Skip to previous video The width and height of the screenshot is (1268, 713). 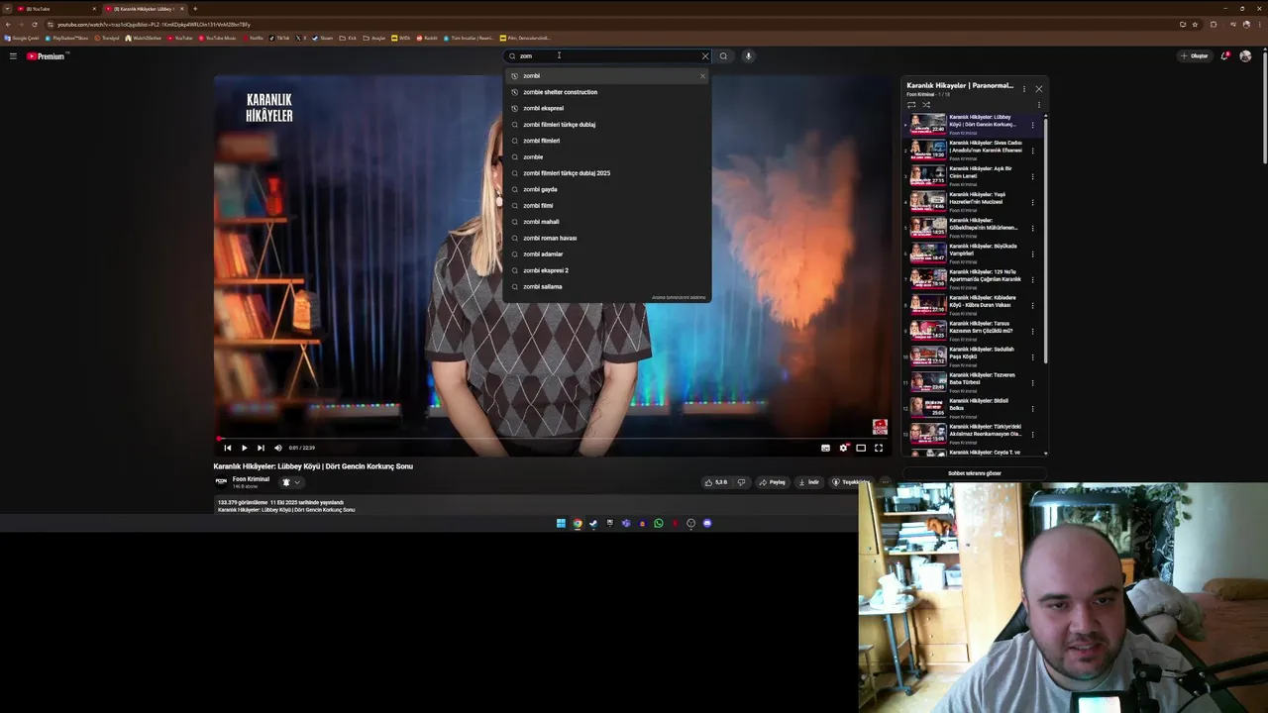click(227, 448)
